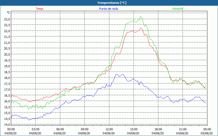Select the 09:00 time axis label
Viewport: 218px width, 136px height.
(x=84, y=129)
